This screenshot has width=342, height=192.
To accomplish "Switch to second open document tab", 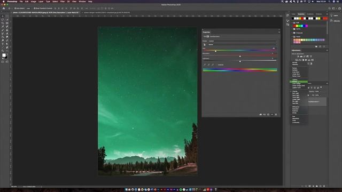I will coord(107,13).
